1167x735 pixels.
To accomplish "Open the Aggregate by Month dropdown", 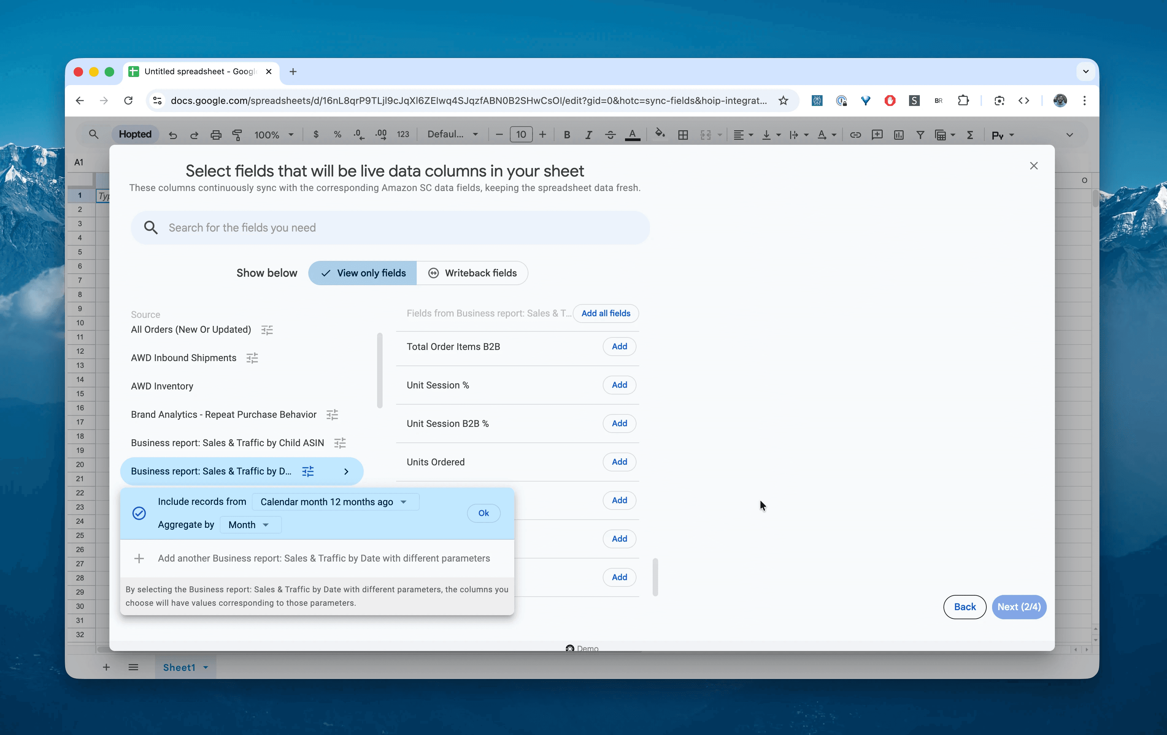I will pyautogui.click(x=250, y=525).
